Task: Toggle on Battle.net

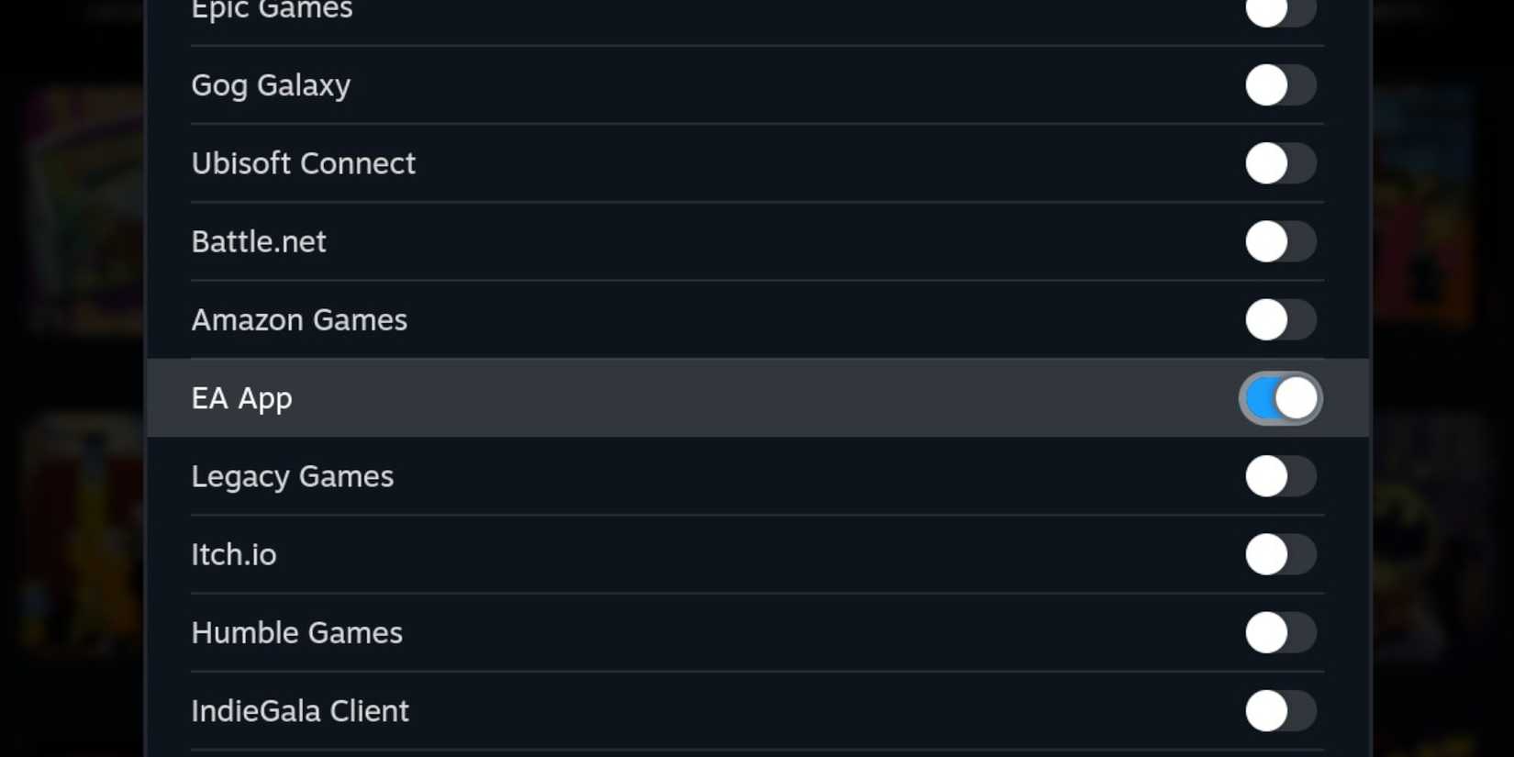Action: (x=1281, y=241)
